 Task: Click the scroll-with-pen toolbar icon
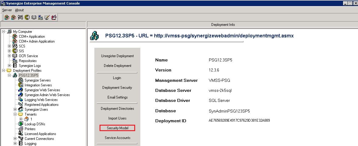(x=47, y=17)
